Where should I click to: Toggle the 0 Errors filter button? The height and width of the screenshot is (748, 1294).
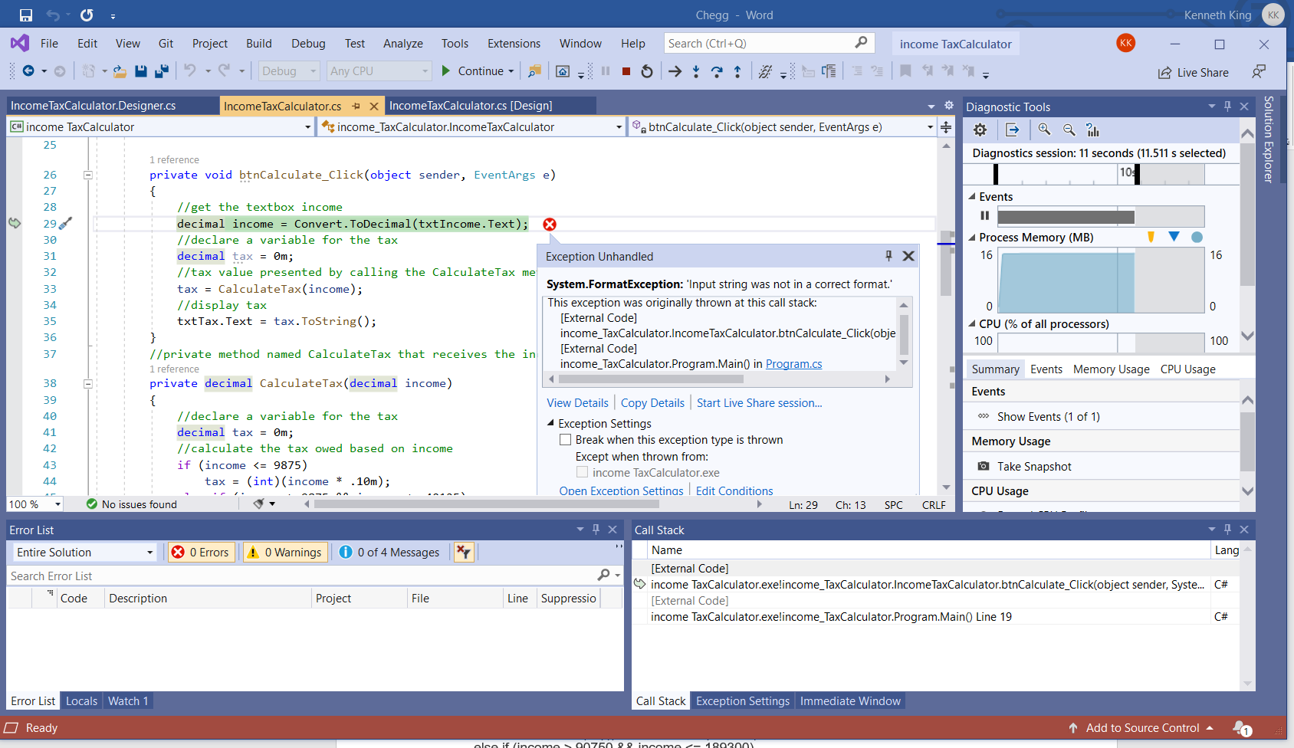coord(201,553)
